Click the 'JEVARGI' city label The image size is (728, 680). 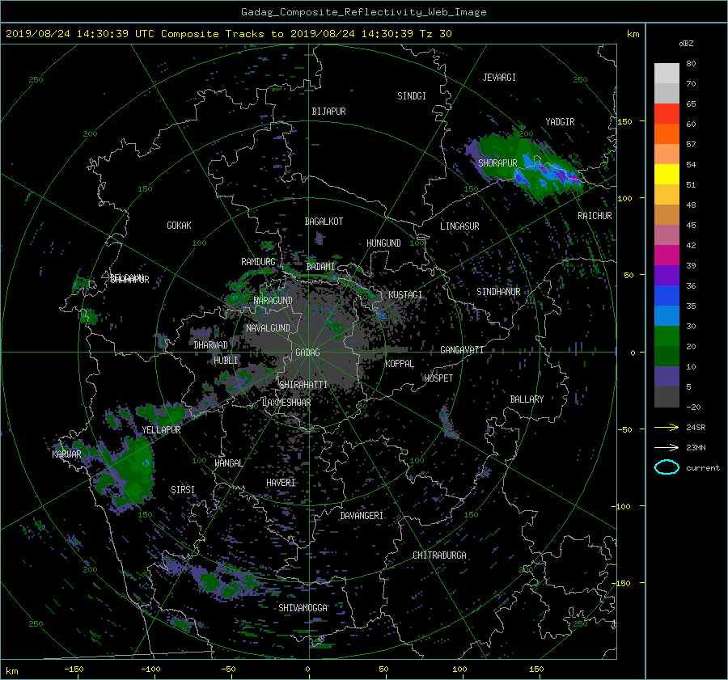499,78
